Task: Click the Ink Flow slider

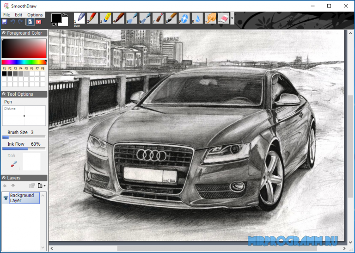Action: [24, 149]
